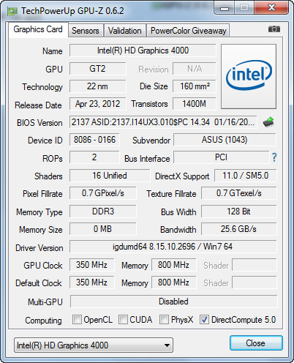
Task: Click the BIOS save chip icon
Action: [268, 121]
